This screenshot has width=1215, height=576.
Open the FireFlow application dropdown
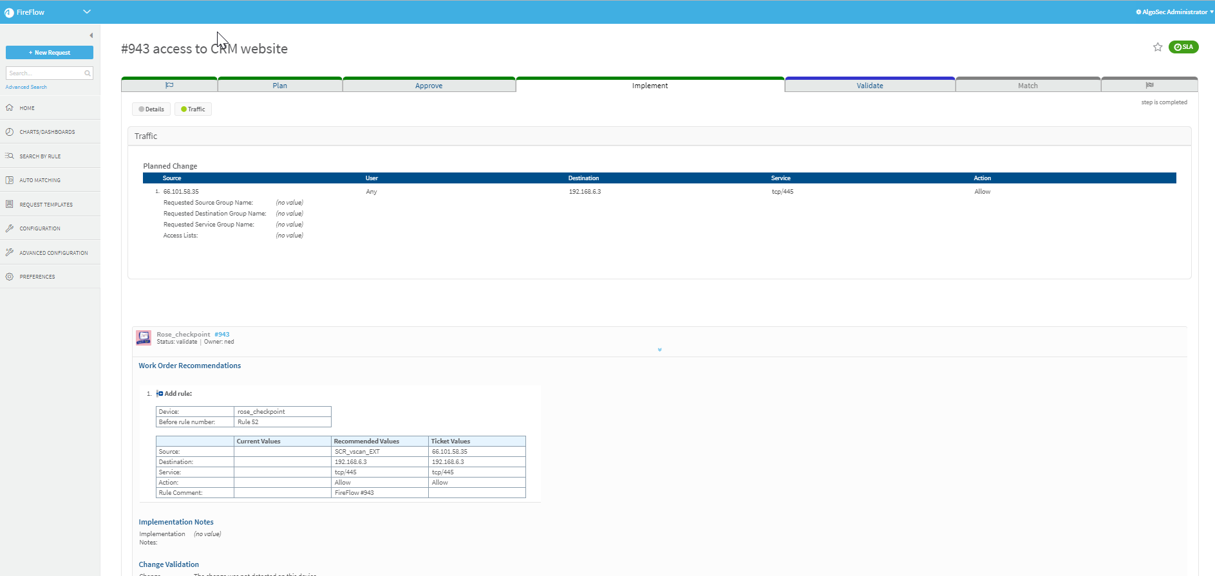click(87, 12)
